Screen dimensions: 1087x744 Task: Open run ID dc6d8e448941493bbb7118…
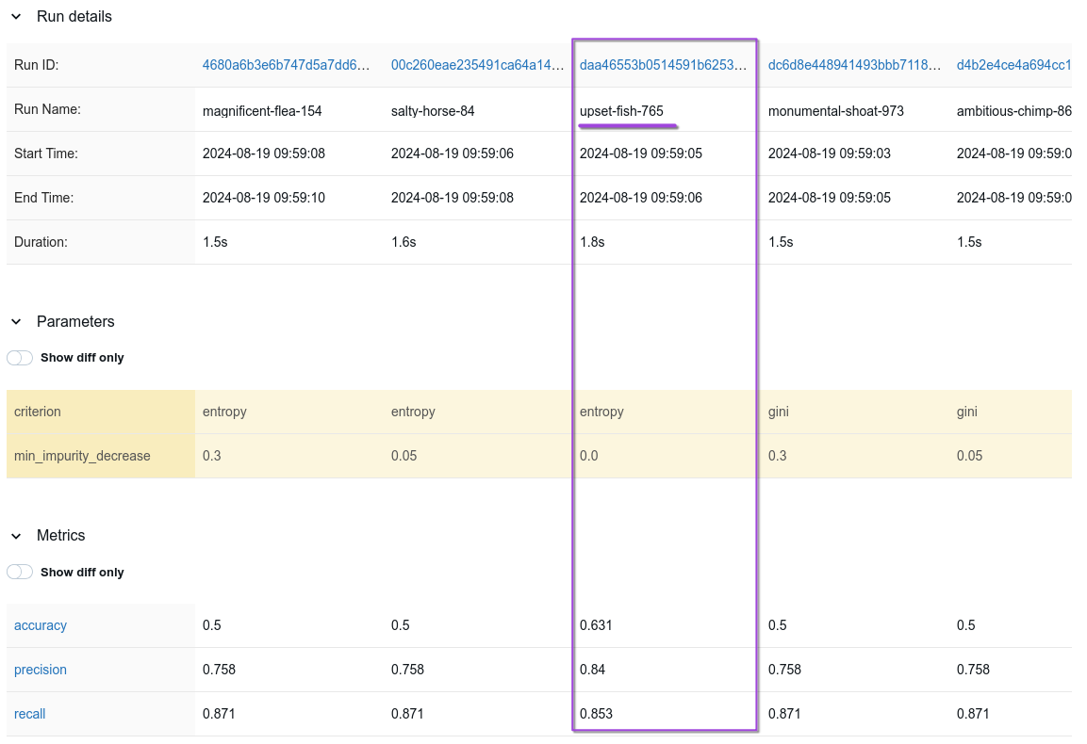click(854, 65)
